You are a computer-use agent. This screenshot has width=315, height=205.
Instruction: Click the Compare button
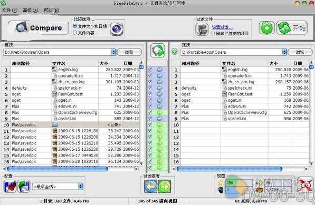38,28
